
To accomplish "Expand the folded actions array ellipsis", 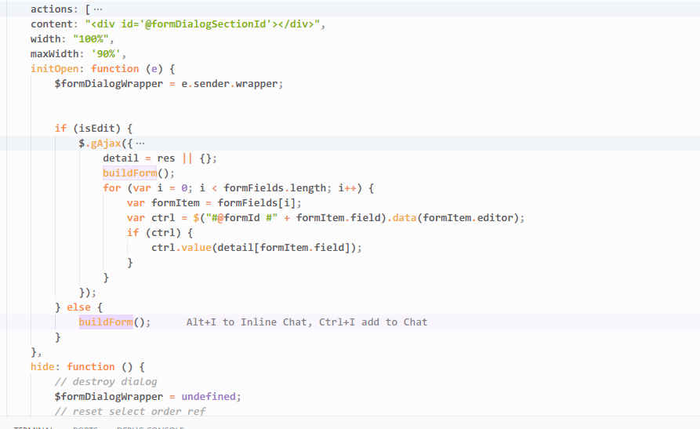I will point(98,9).
